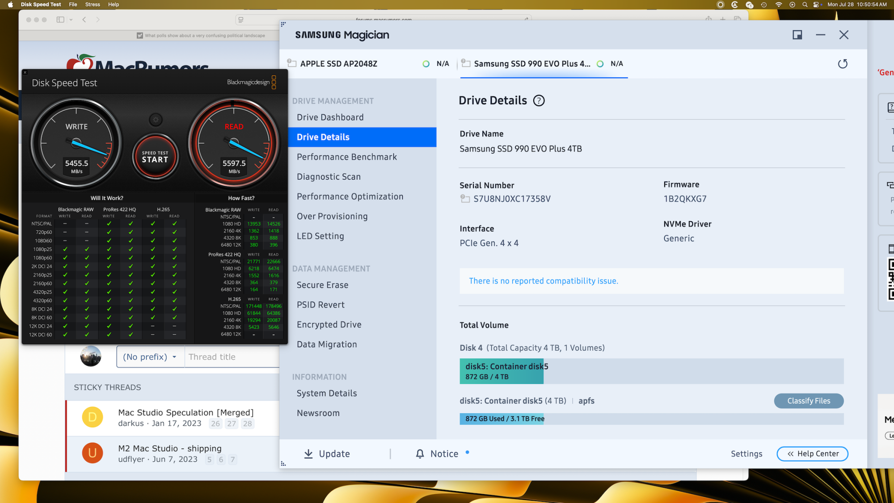
Task: Open the Stress menu in menu bar
Action: (93, 4)
